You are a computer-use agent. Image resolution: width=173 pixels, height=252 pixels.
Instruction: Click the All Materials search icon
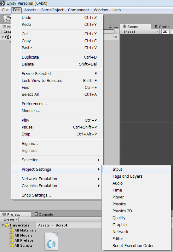tap(11, 230)
